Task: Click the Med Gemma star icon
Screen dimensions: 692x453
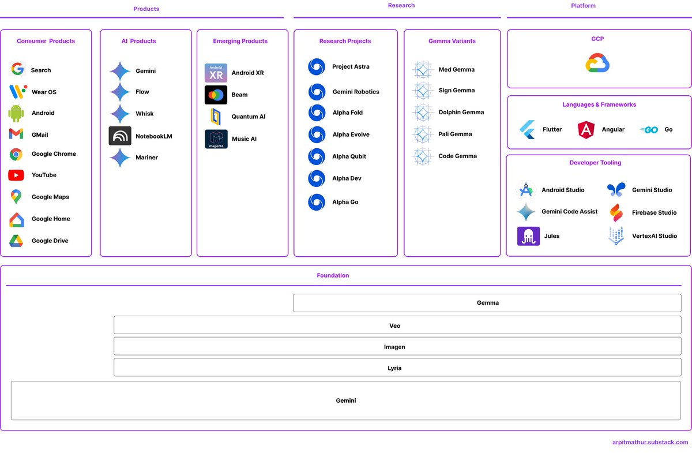Action: click(423, 70)
